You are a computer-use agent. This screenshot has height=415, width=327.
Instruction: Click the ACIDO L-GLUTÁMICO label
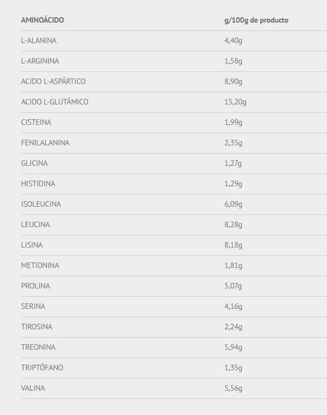click(x=55, y=102)
